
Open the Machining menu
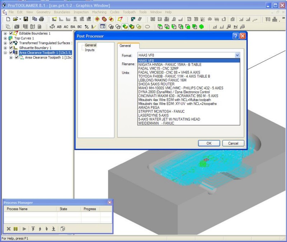tap(99, 12)
